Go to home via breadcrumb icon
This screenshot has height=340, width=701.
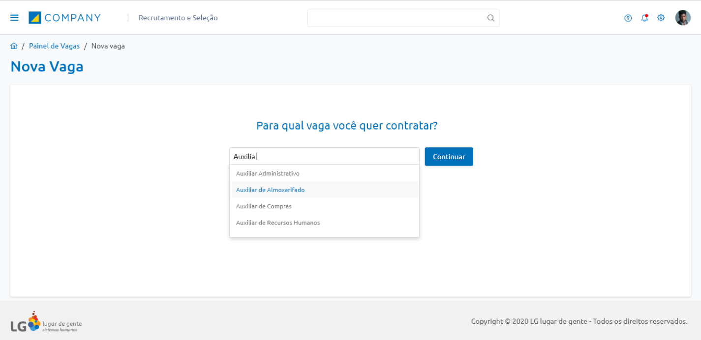14,46
